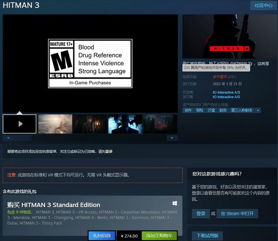Screen dimensions: 278x241
Task: Expand more tags with plus button
Action: tap(258, 110)
